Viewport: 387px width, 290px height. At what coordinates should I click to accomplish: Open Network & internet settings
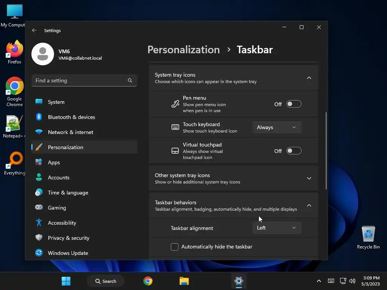(84, 132)
